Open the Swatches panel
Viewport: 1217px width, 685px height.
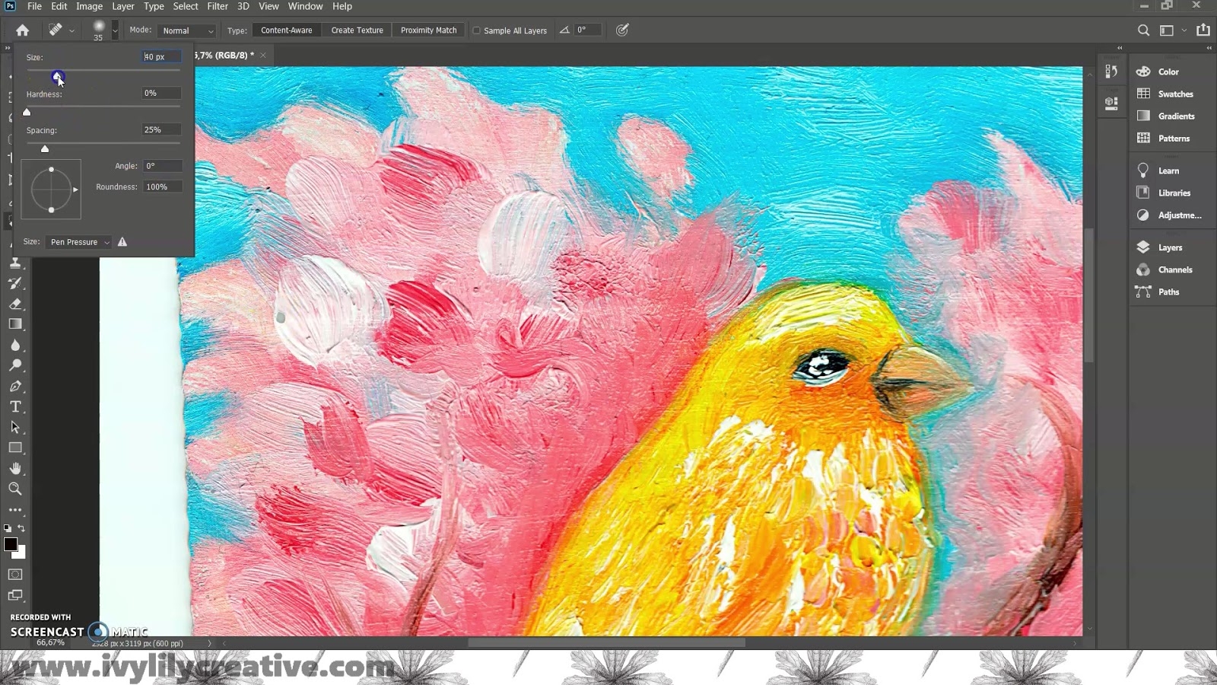click(x=1174, y=94)
